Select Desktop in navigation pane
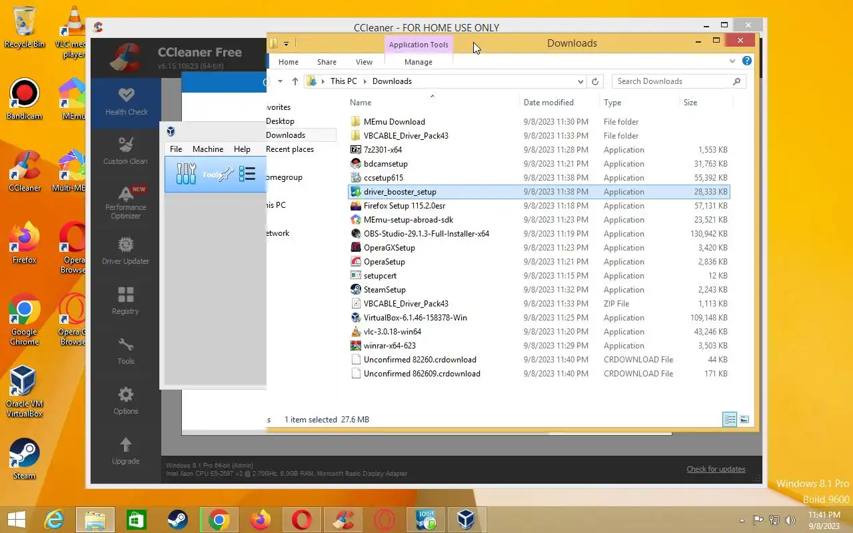 [x=280, y=121]
